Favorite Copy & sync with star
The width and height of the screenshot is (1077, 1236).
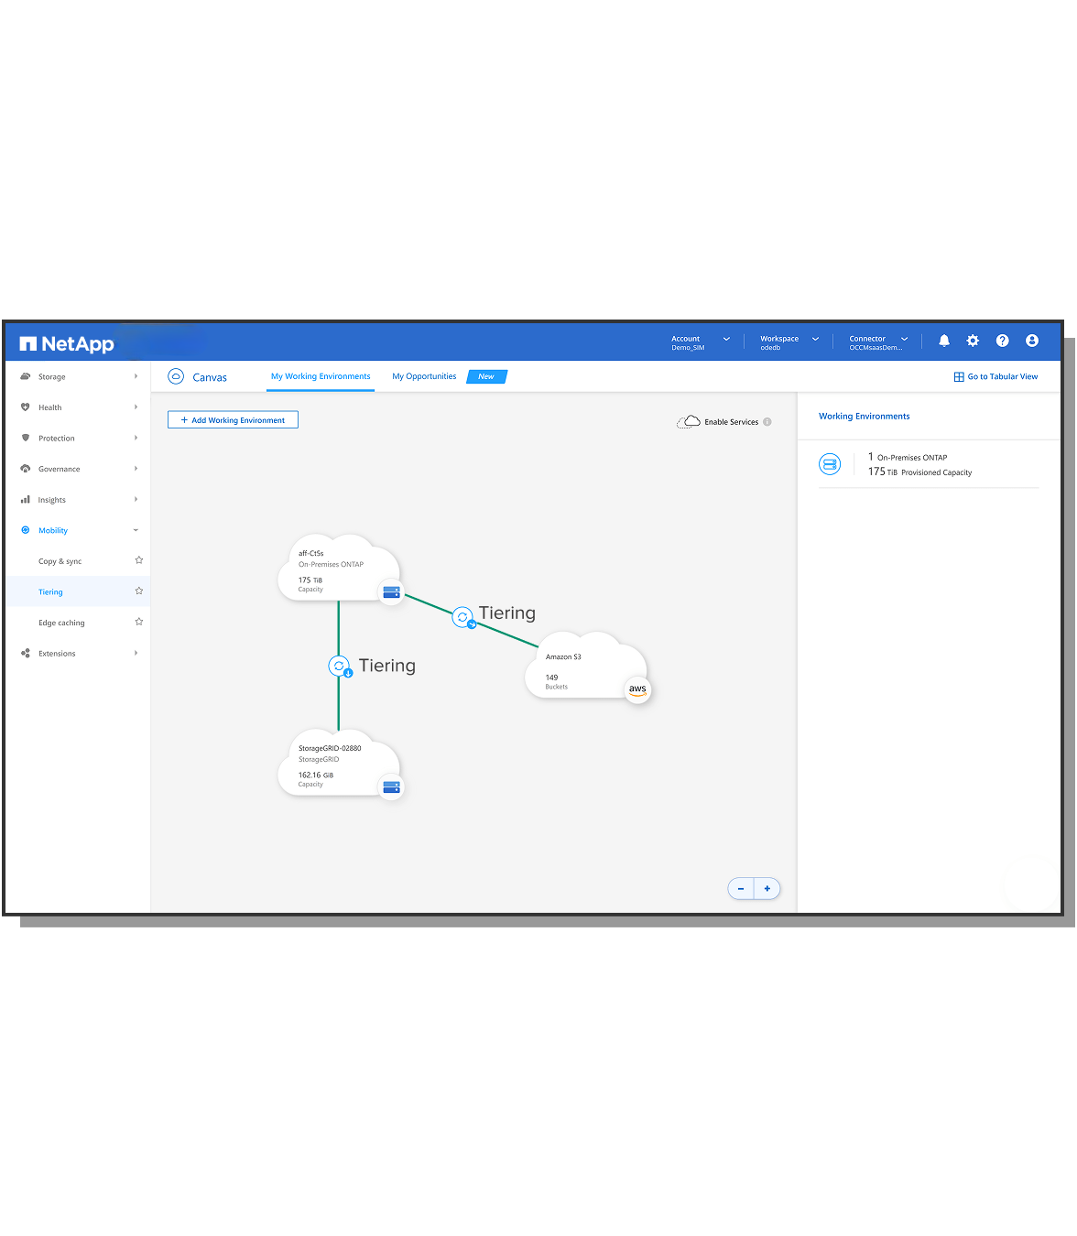click(139, 560)
